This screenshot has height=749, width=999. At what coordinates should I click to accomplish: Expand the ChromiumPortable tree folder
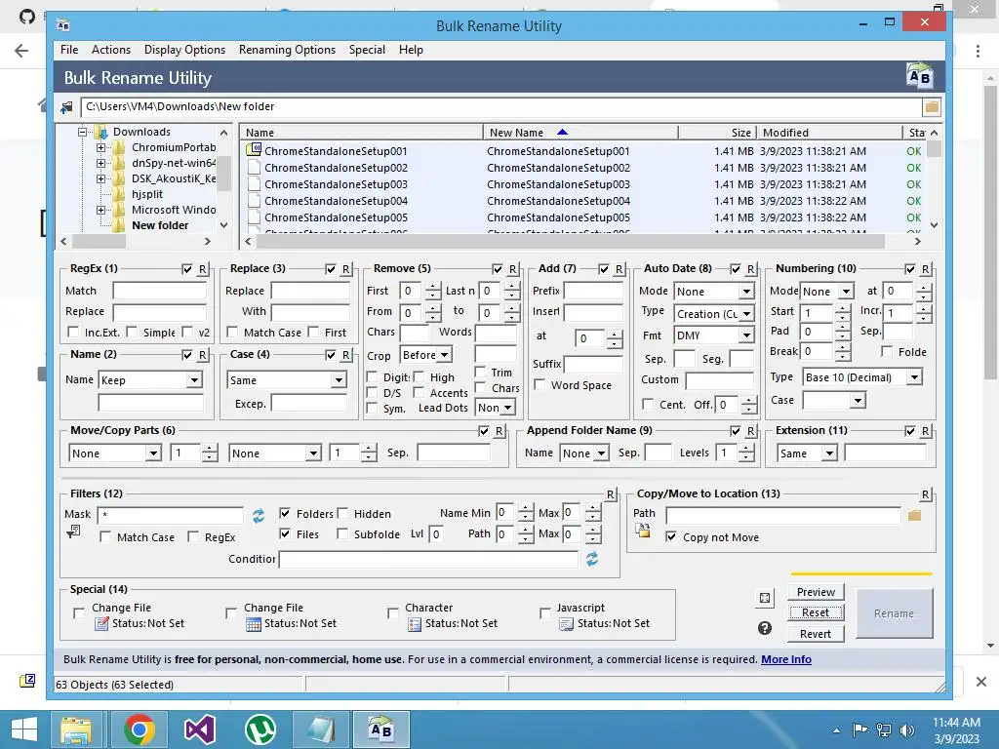pyautogui.click(x=100, y=148)
